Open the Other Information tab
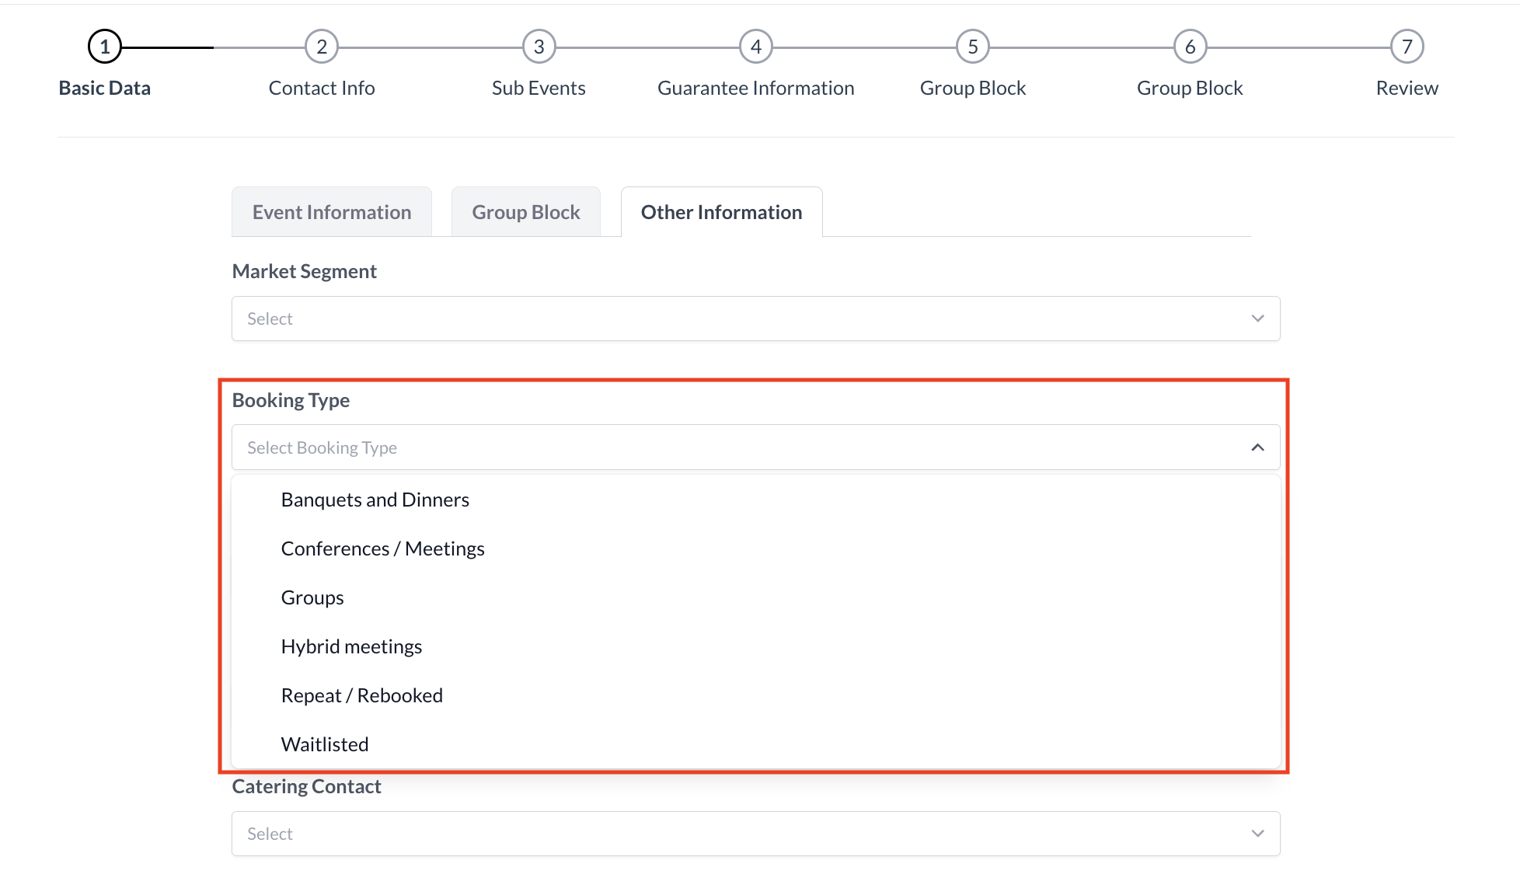Viewport: 1520px width, 895px height. 720,211
